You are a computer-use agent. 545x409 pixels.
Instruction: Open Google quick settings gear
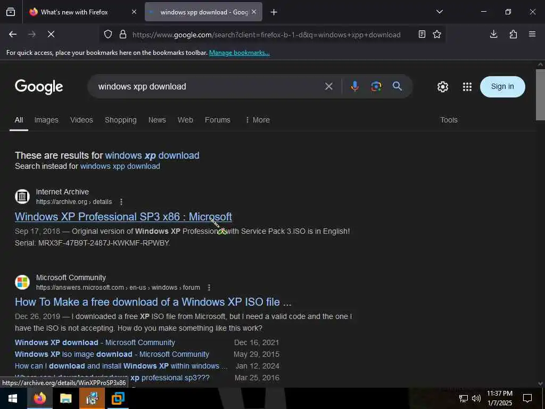point(443,87)
